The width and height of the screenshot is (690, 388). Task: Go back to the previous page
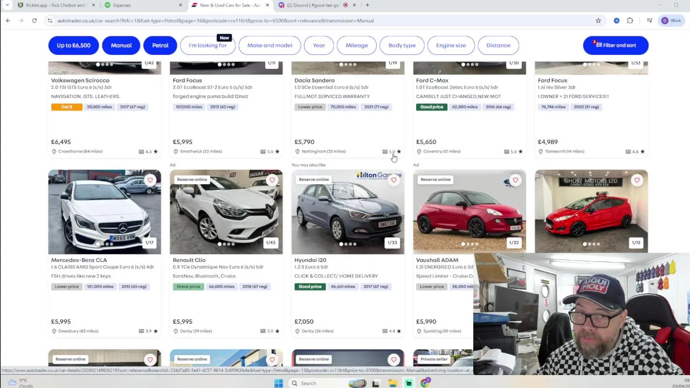[x=8, y=20]
